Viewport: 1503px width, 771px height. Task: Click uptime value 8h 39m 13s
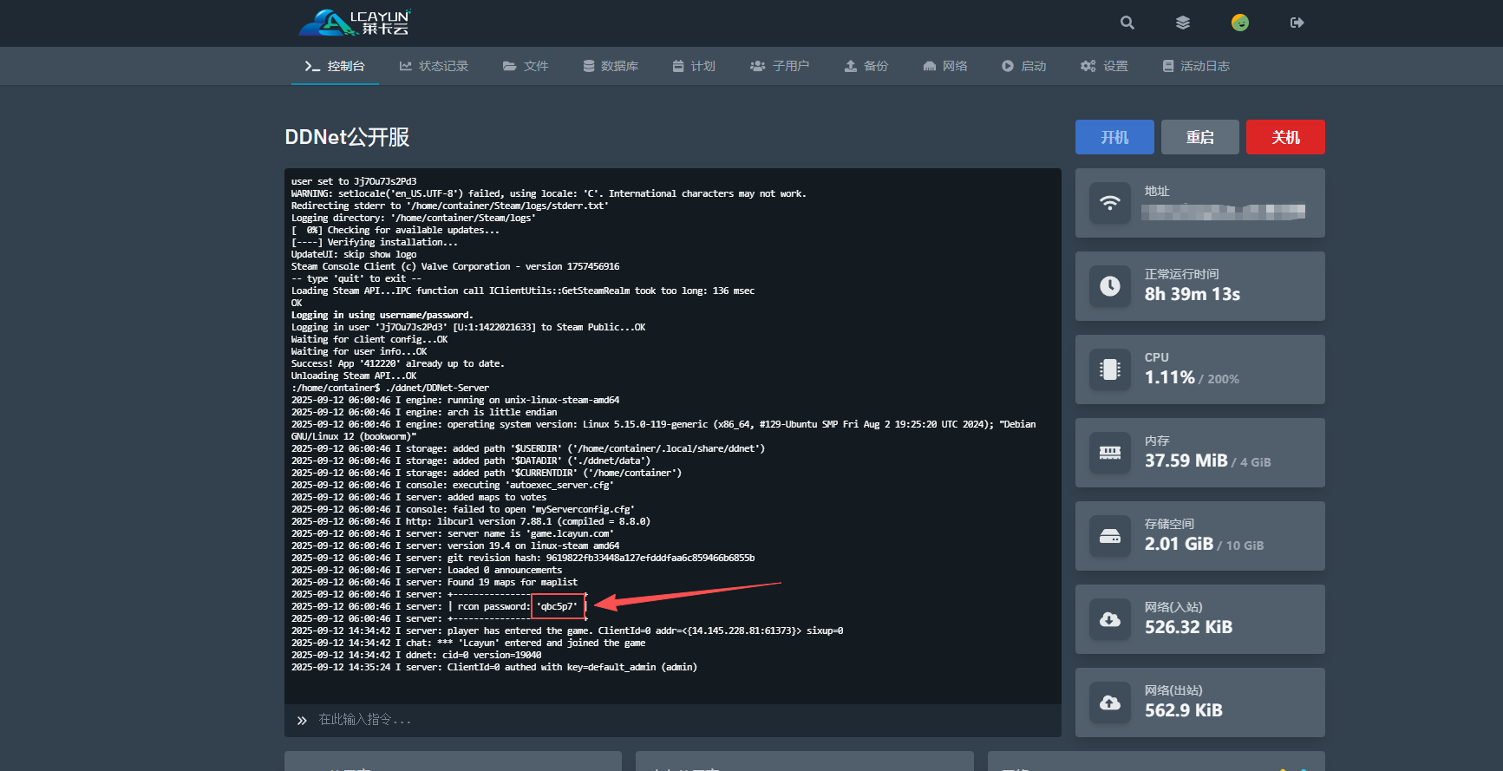pos(1193,294)
